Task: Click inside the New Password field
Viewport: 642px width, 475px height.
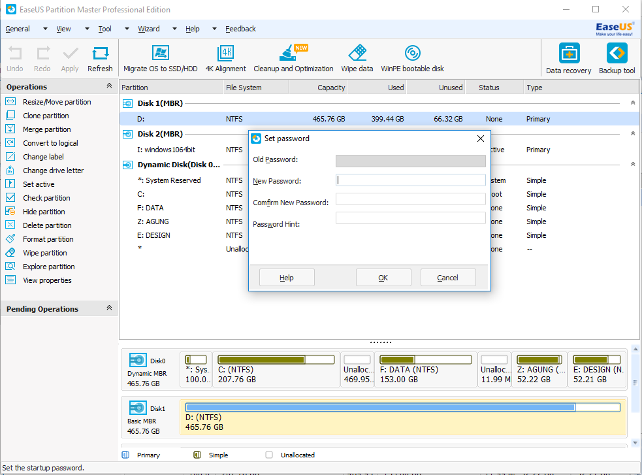Action: tap(411, 180)
